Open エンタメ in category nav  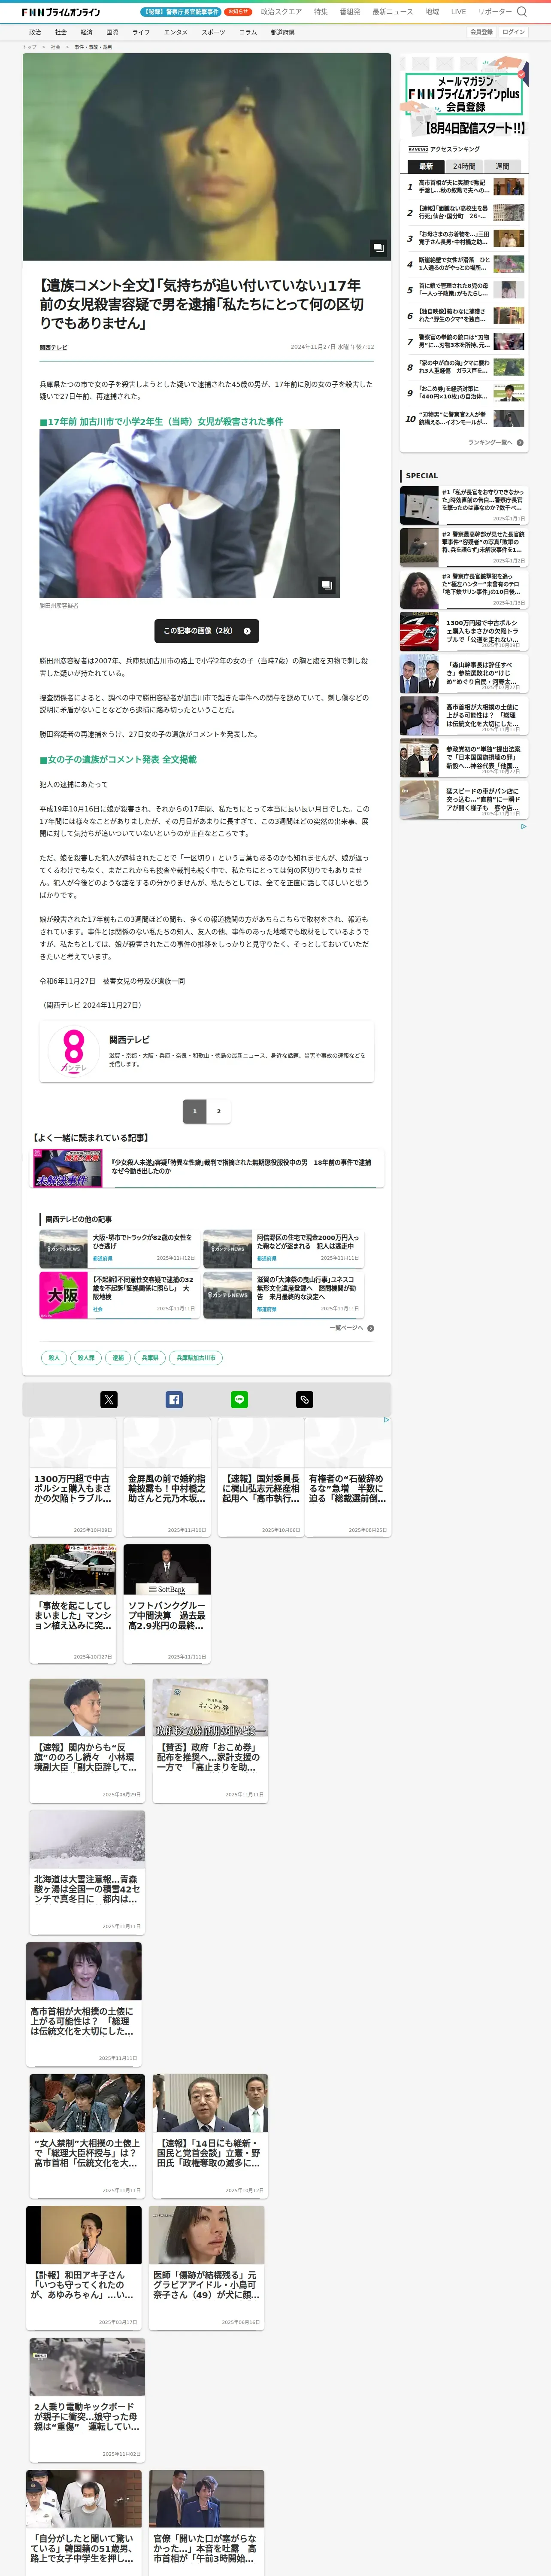coord(176,32)
